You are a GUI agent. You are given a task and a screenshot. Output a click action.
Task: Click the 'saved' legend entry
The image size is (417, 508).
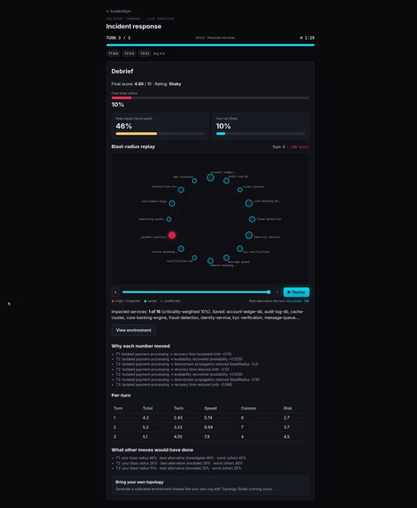[x=151, y=301]
